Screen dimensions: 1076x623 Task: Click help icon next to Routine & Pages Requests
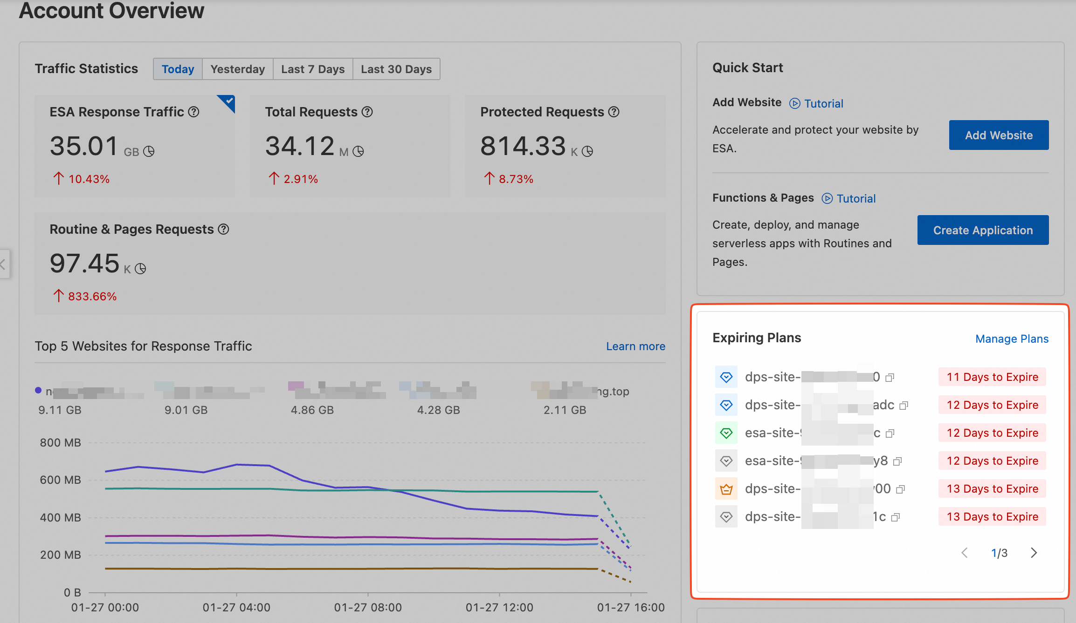click(x=224, y=229)
